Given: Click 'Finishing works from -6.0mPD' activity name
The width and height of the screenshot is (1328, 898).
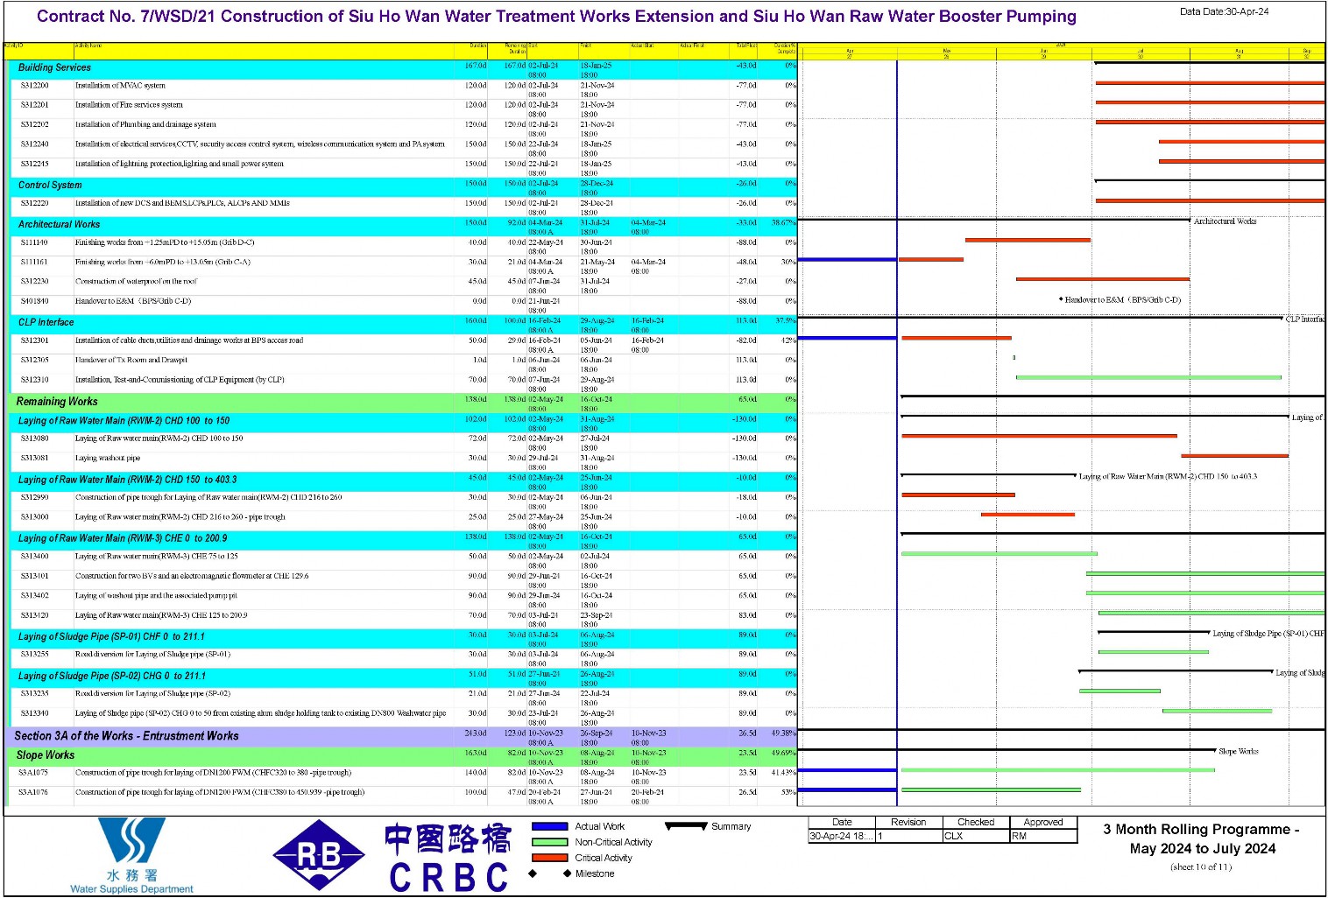Looking at the screenshot, I should (x=163, y=262).
